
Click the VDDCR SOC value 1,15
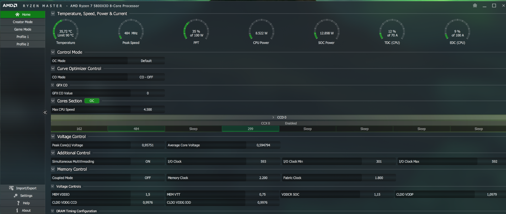(377, 194)
